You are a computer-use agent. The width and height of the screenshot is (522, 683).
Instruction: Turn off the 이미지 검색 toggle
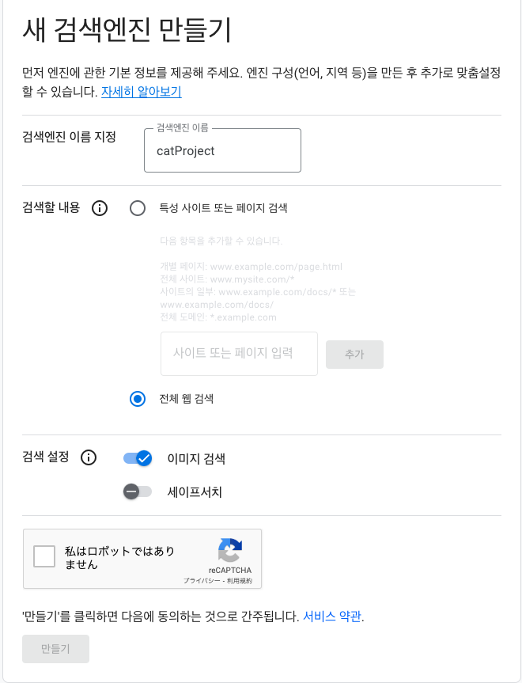138,458
